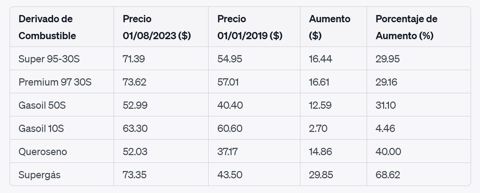Click the 4.46 percentage cell
480x193 pixels.
coord(386,128)
